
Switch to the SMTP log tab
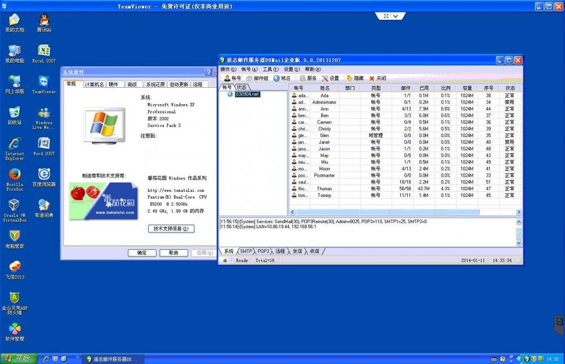coord(246,251)
